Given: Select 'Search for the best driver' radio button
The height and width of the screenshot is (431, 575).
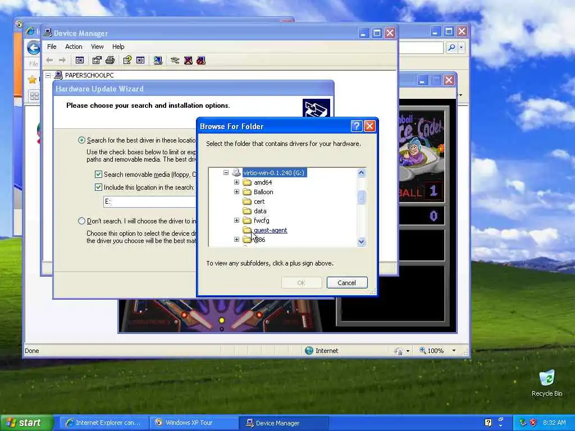Looking at the screenshot, I should click(81, 140).
